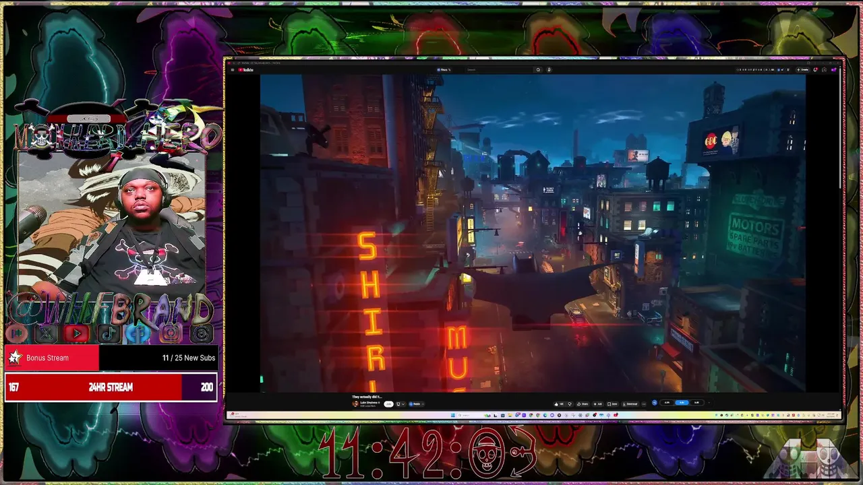The image size is (863, 485).
Task: Click the Bonus Stream star icon
Action: coord(15,358)
